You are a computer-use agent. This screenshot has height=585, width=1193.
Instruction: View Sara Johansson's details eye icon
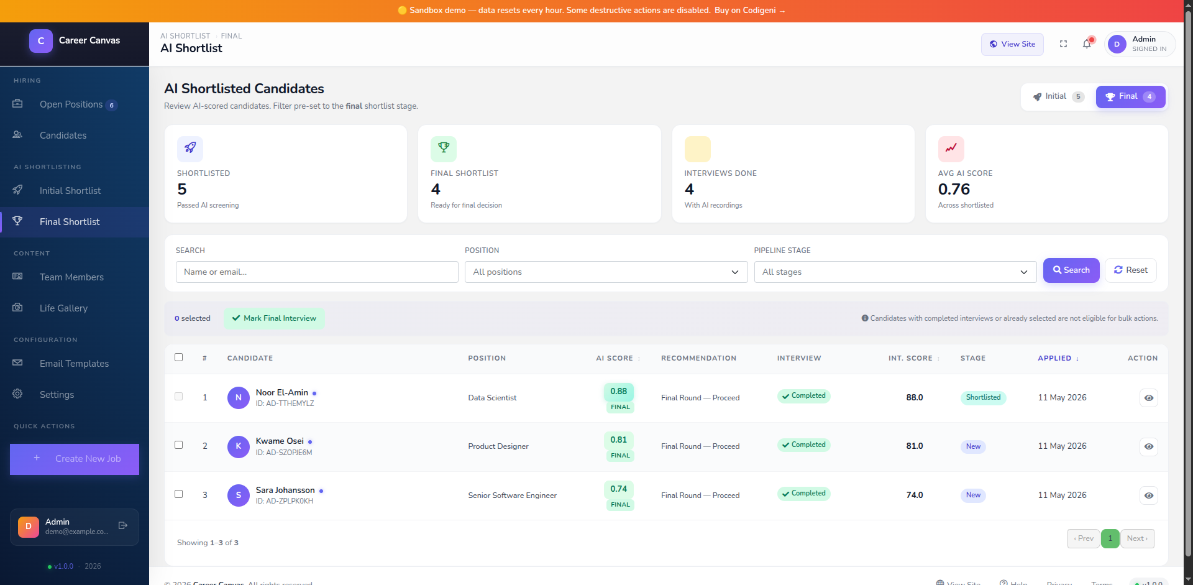pyautogui.click(x=1149, y=495)
